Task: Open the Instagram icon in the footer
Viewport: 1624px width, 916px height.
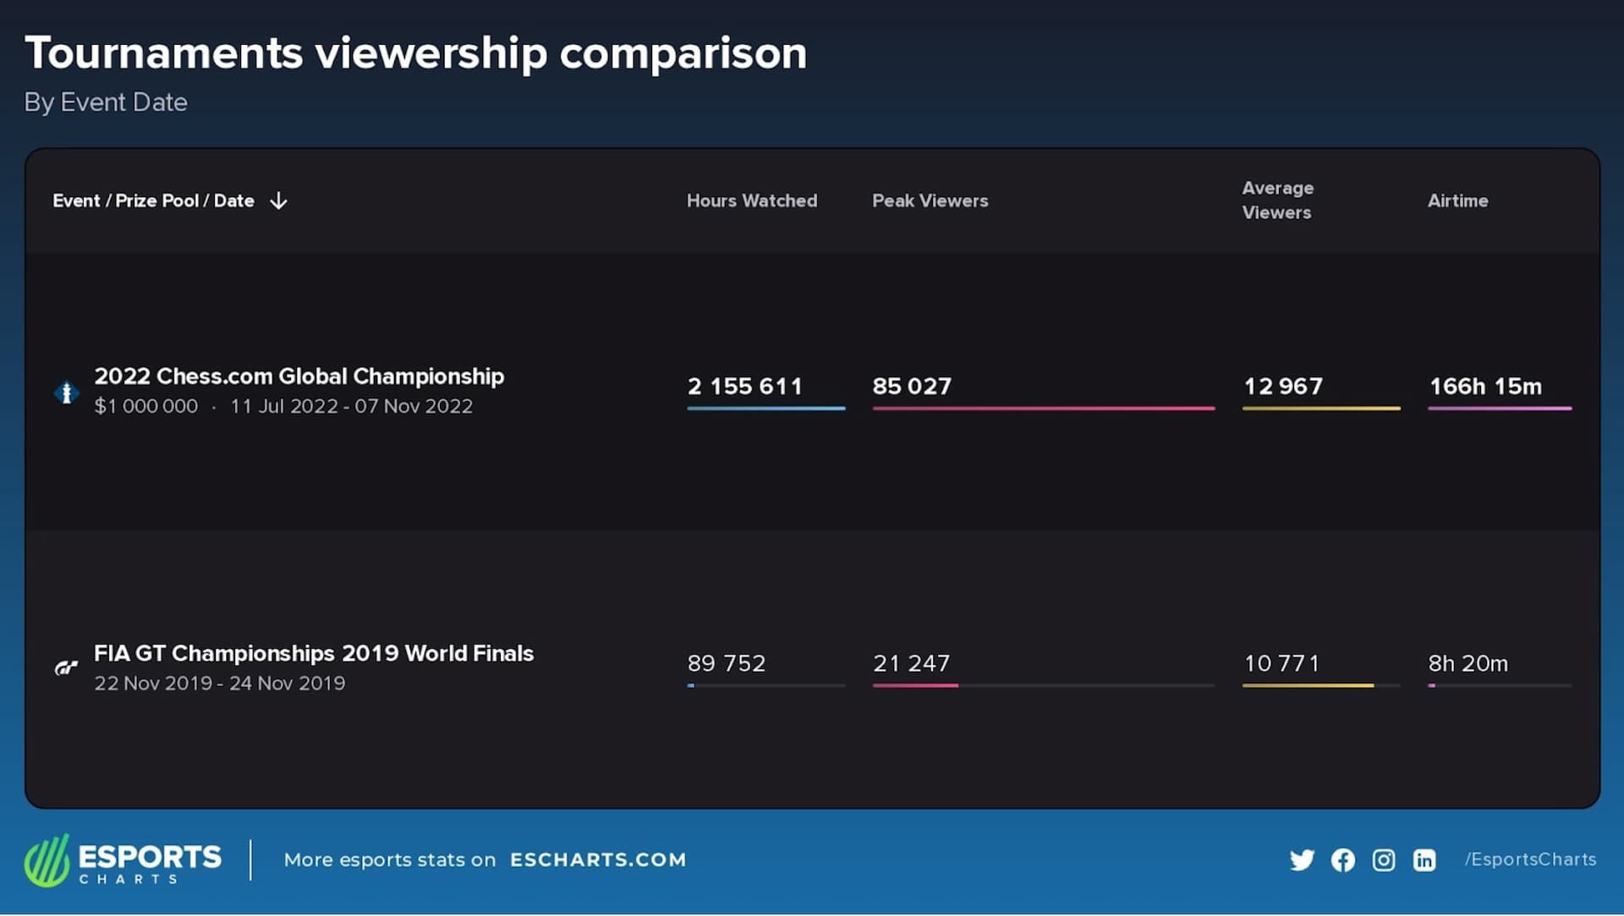Action: (x=1383, y=860)
